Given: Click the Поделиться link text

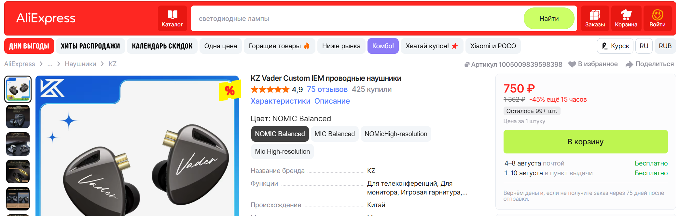Looking at the screenshot, I should pyautogui.click(x=655, y=64).
